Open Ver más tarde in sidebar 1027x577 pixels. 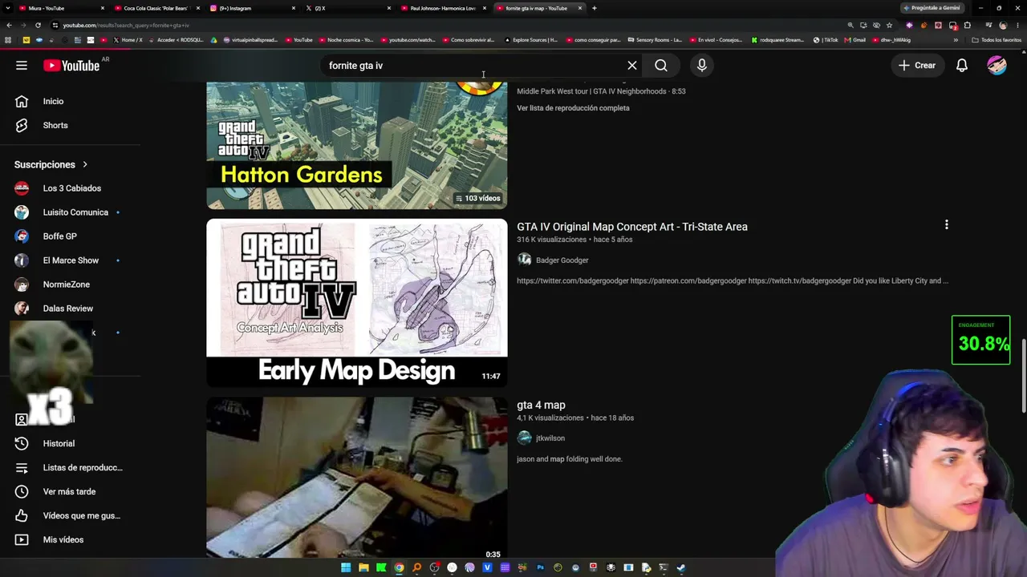tap(71, 491)
